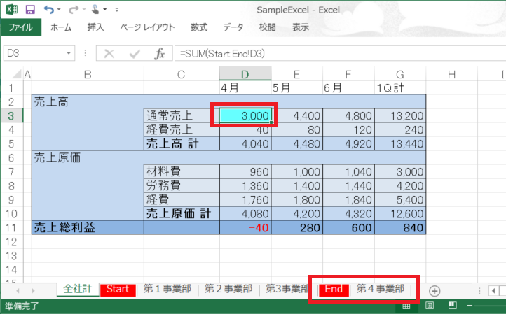Click cell showing 5,400
Viewport: 506px width, 314px height.
tap(400, 200)
